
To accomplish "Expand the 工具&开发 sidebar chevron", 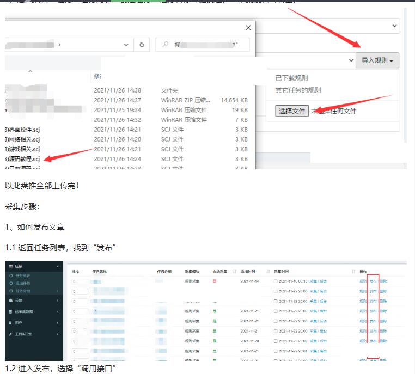I will [57, 334].
